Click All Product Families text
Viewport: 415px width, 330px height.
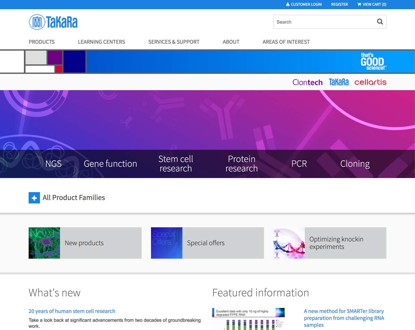[x=74, y=198]
